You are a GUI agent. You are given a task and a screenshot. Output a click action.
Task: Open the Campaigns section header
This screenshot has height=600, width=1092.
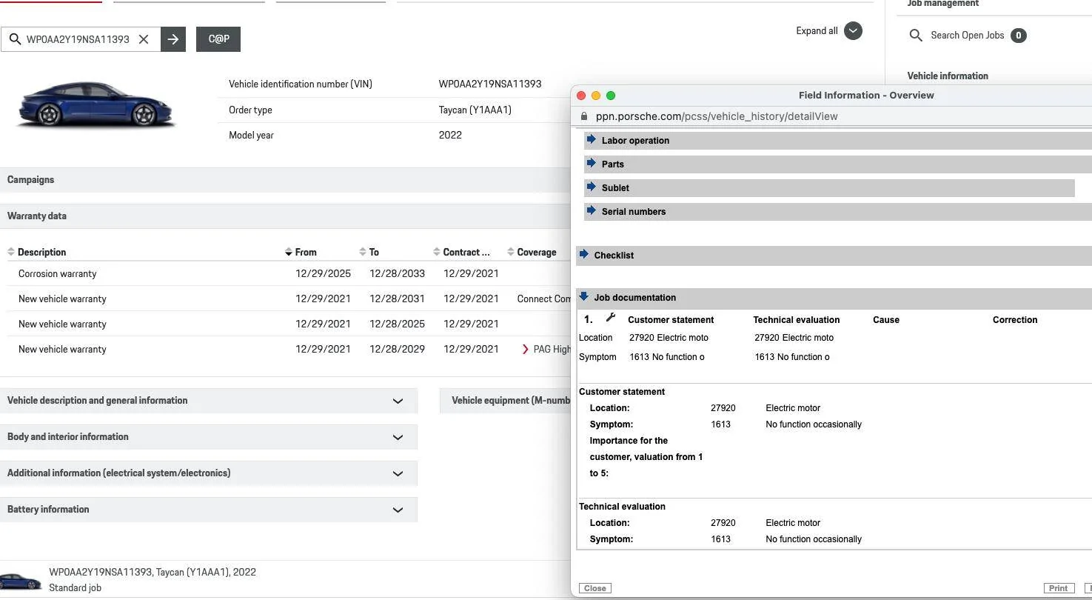285,180
